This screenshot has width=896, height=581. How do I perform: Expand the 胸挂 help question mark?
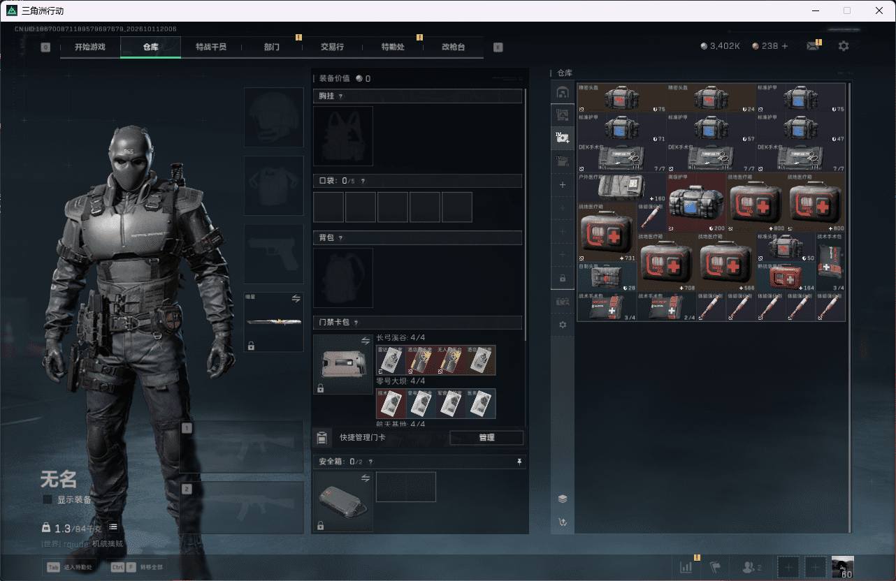(x=341, y=96)
